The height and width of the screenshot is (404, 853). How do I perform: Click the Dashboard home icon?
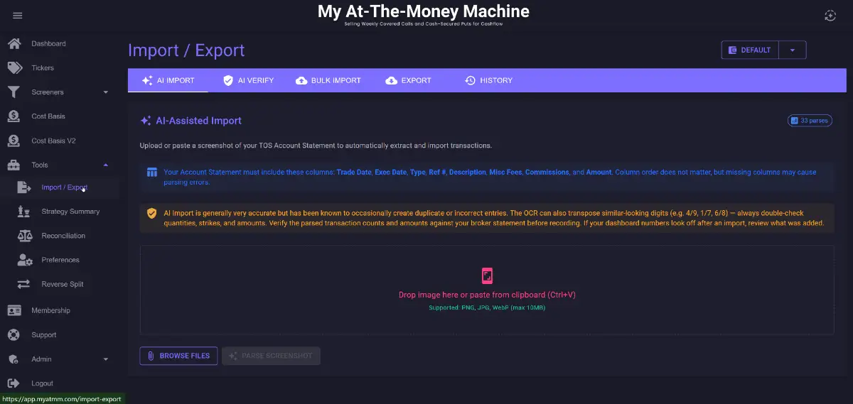pos(14,44)
